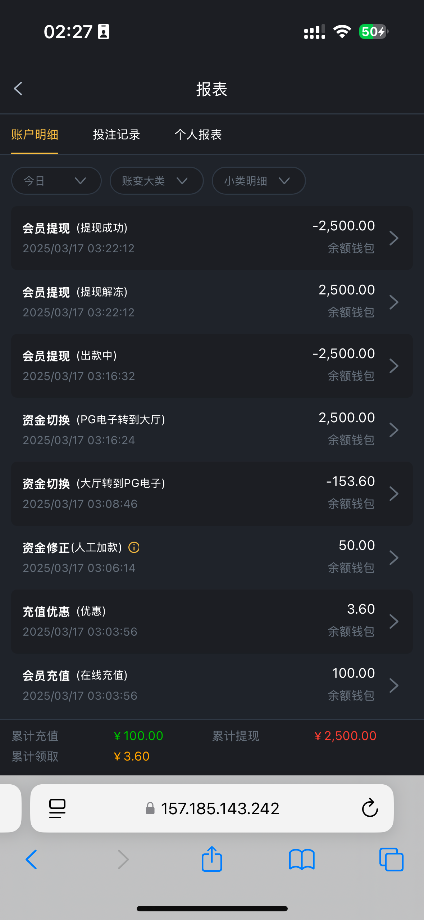Show Safari open tabs overview
This screenshot has height=920, width=424.
click(391, 859)
